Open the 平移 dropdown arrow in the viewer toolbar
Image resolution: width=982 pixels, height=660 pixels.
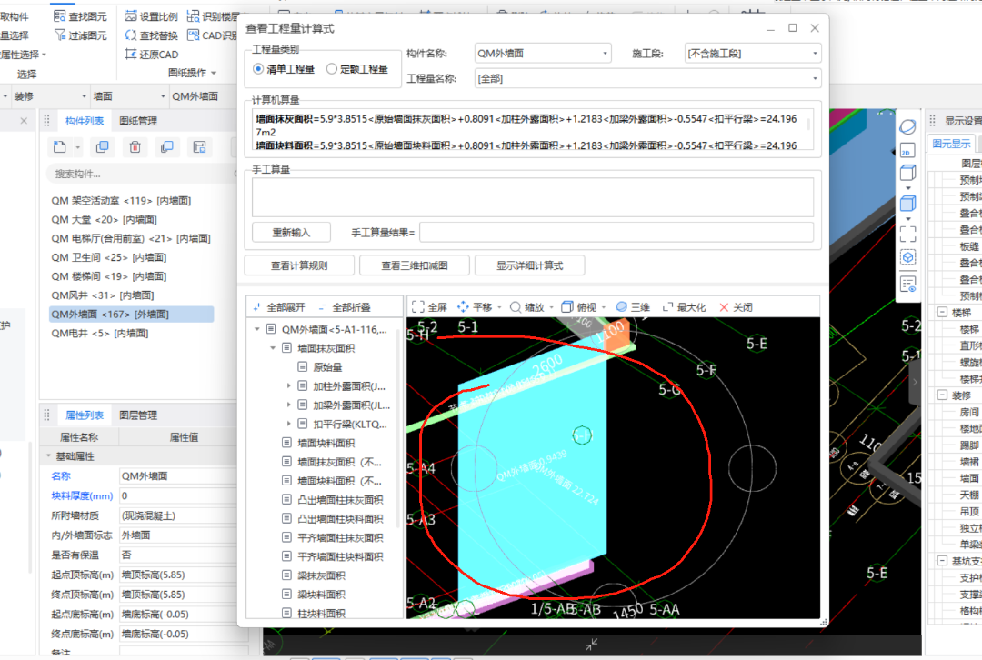pyautogui.click(x=499, y=307)
